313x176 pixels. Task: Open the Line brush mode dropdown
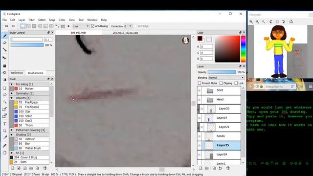pyautogui.click(x=81, y=26)
